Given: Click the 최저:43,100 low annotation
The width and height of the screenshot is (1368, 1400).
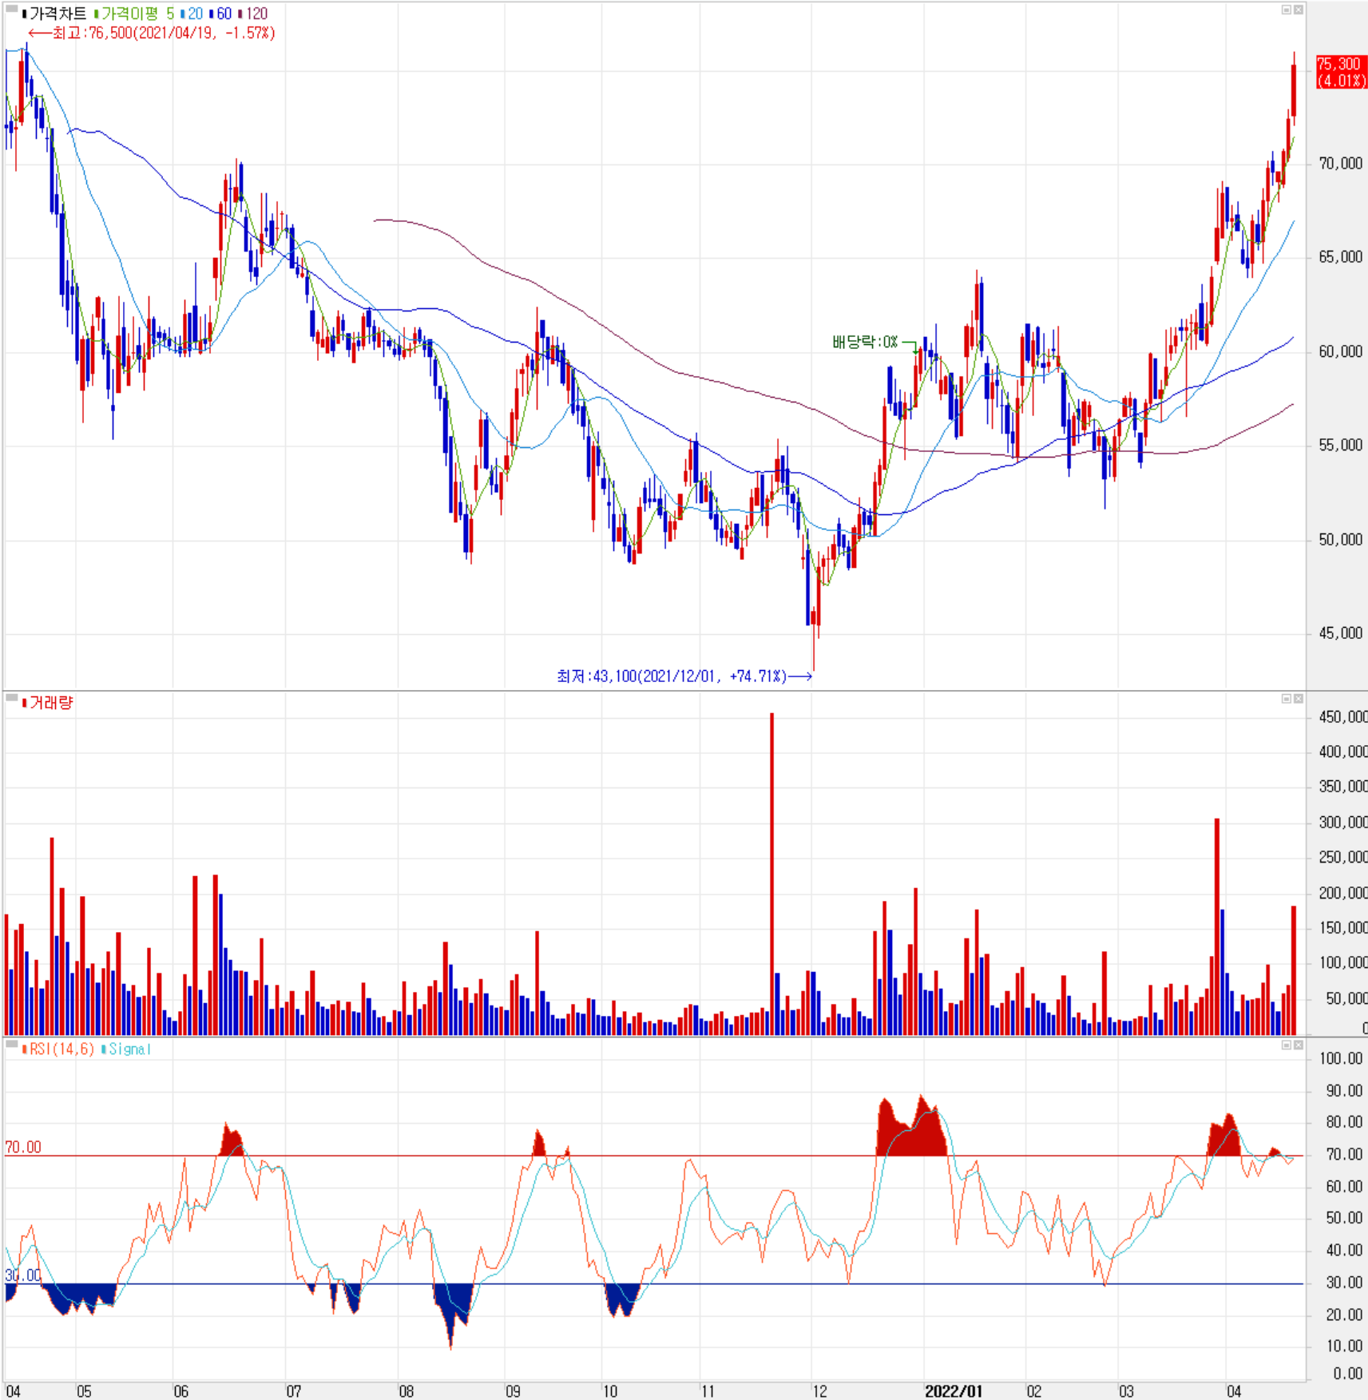Looking at the screenshot, I should [684, 676].
